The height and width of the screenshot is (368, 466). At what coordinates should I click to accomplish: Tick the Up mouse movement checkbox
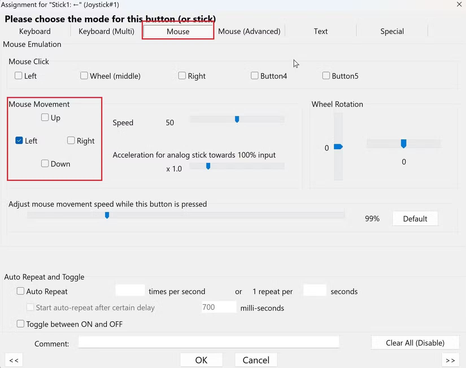(x=45, y=117)
